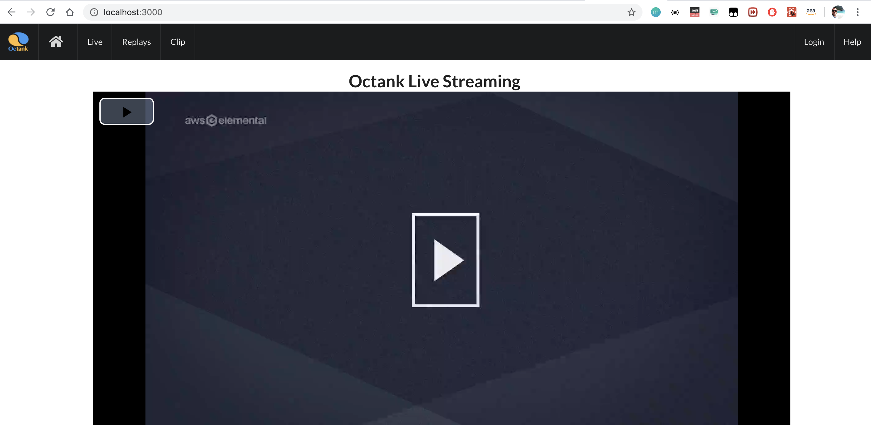Click the Clip menu item

coord(178,41)
